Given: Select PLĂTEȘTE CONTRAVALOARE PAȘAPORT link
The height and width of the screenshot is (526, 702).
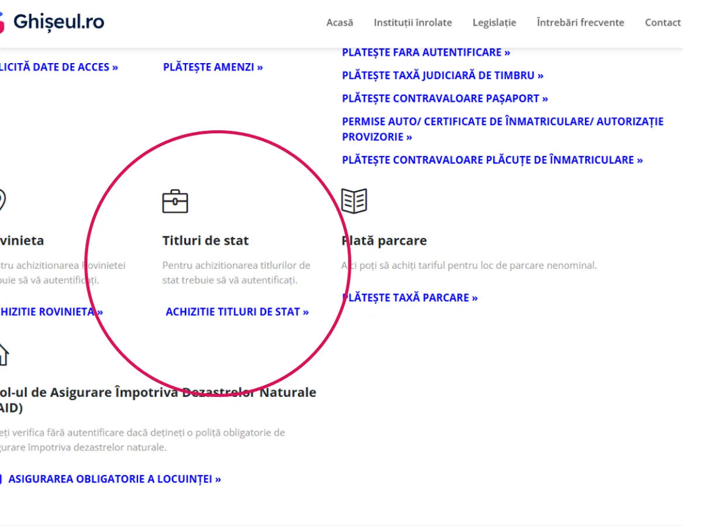Looking at the screenshot, I should [445, 99].
